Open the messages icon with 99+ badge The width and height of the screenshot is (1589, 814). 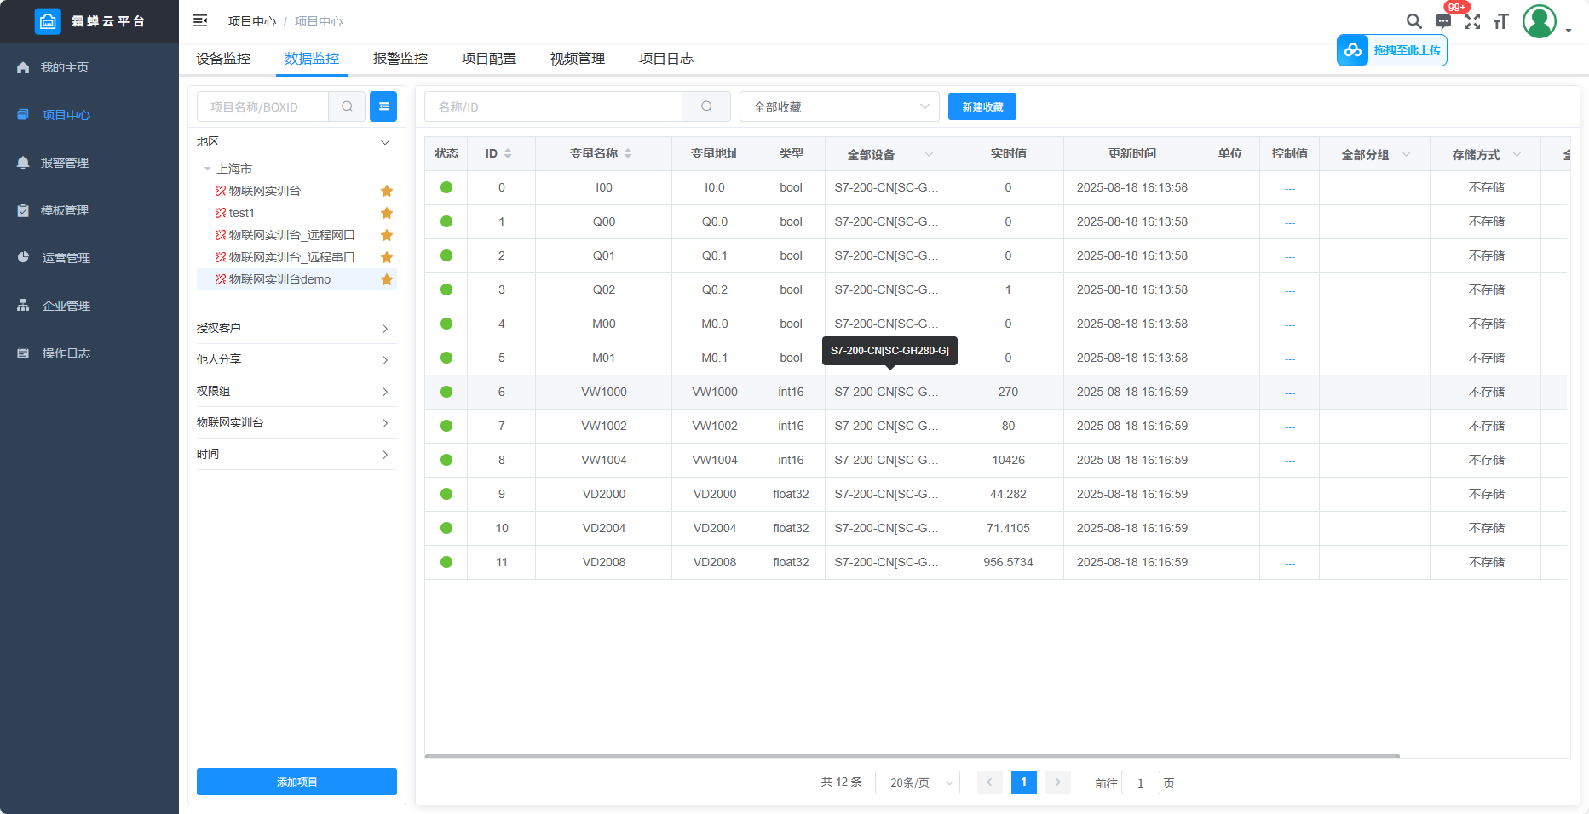click(1443, 21)
